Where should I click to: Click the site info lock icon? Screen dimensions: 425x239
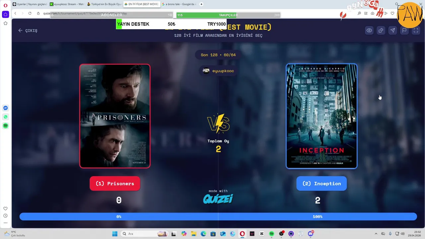point(39,13)
